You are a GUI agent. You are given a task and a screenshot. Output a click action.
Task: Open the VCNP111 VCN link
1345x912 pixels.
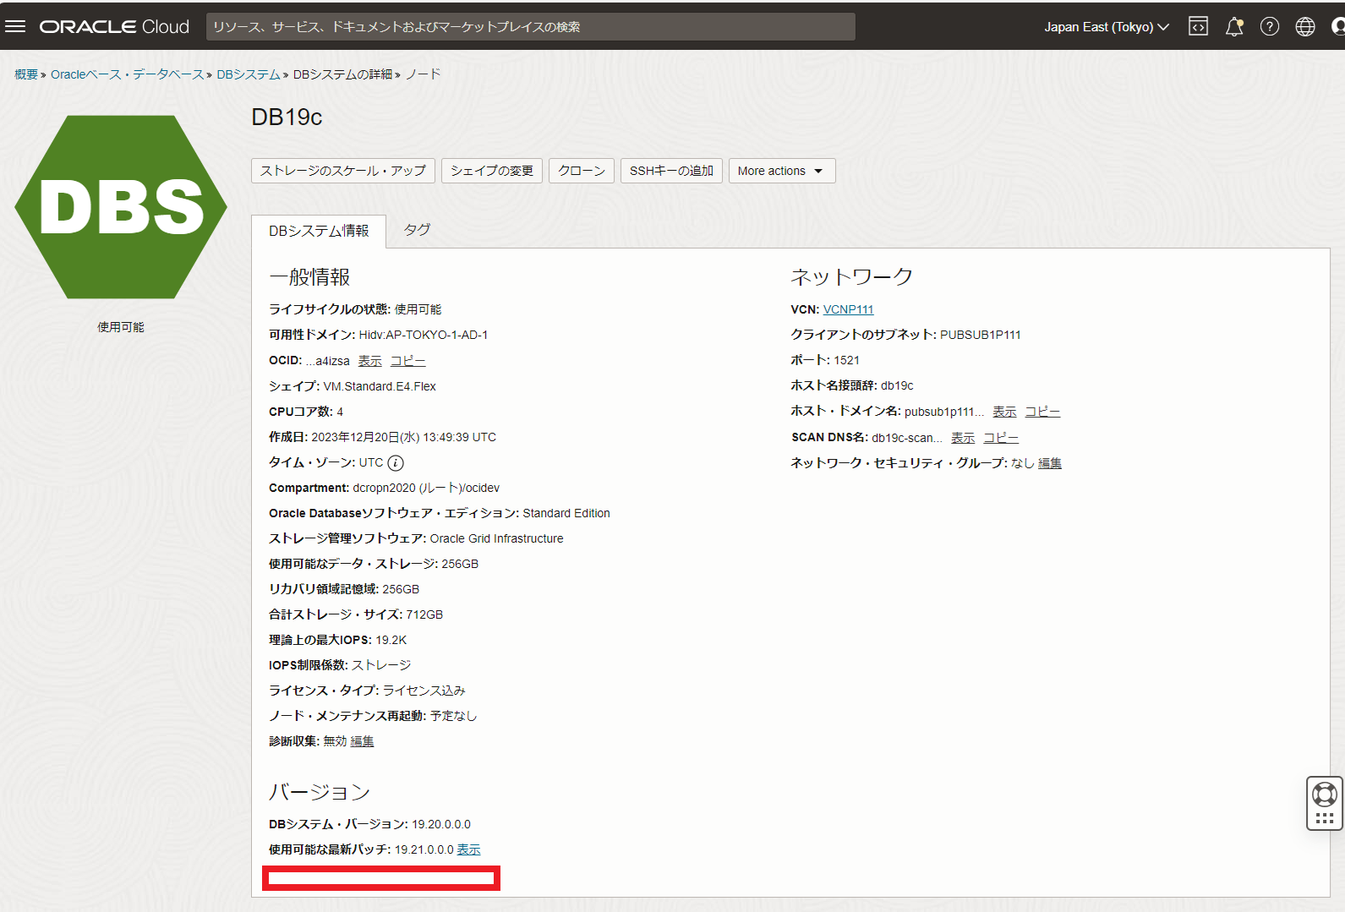coord(848,310)
